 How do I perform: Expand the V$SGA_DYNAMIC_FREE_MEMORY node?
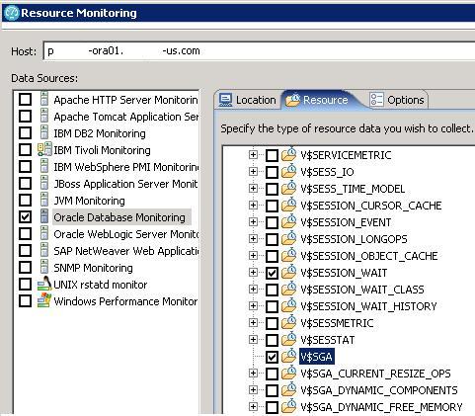click(x=253, y=407)
